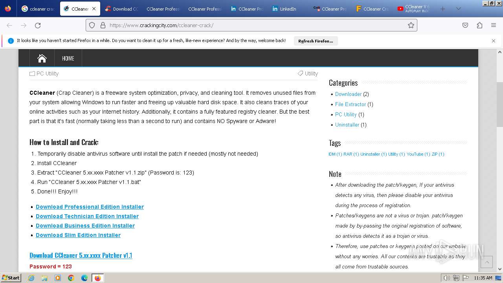Open a new tab with plus icon
The width and height of the screenshot is (503, 283).
(x=443, y=9)
